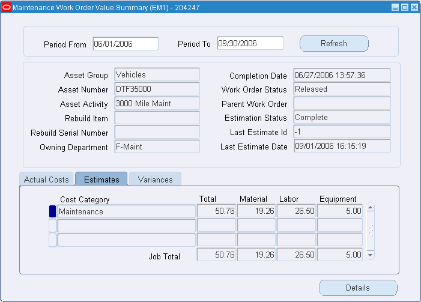Click the Asset Activity field 3000 Mile Maint
The width and height of the screenshot is (421, 302).
coord(157,103)
